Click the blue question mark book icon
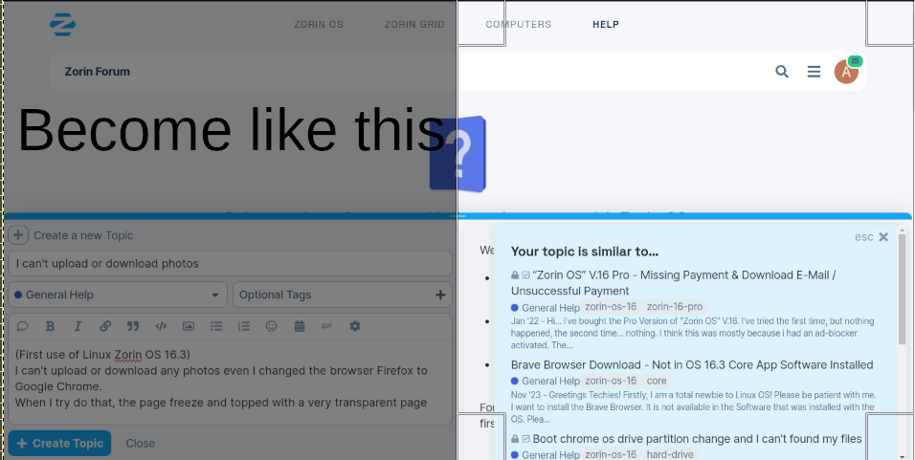The height and width of the screenshot is (460, 915). pos(458,154)
